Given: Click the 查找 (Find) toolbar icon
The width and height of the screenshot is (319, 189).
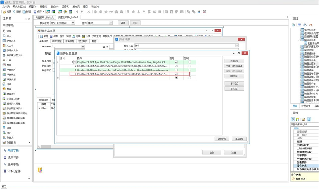Looking at the screenshot, I should pos(19,12).
